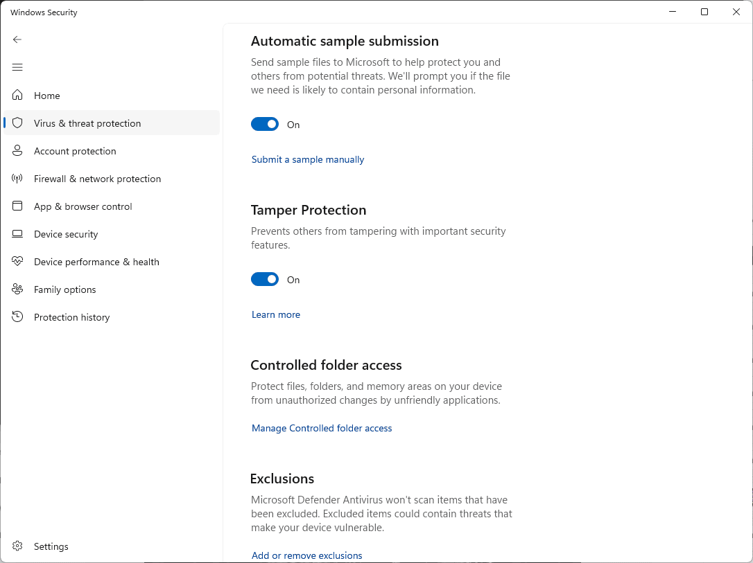Click the Home house icon
Viewport: 753px width, 563px height.
[x=17, y=95]
